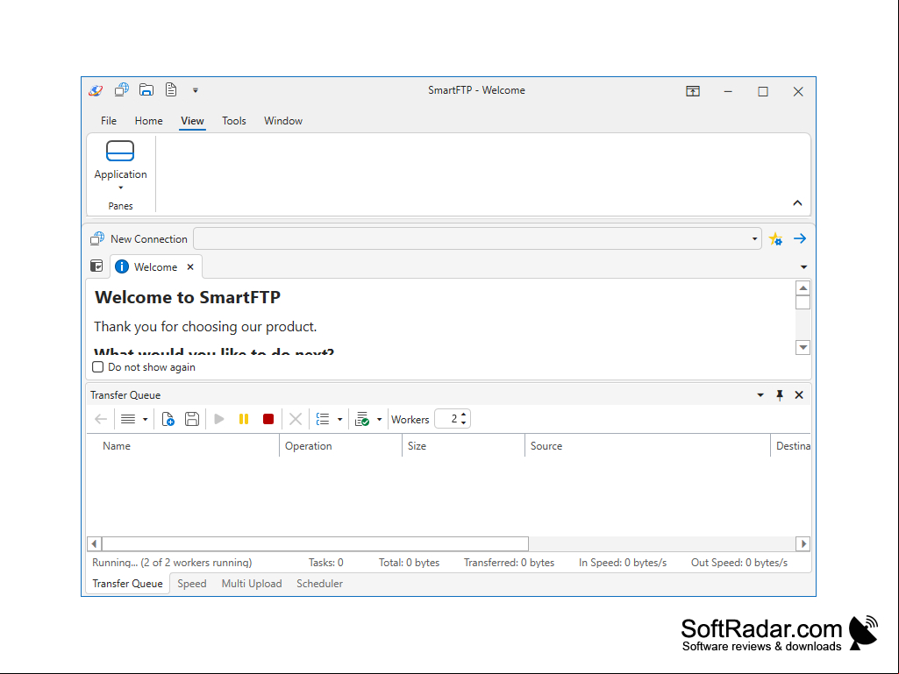This screenshot has height=674, width=899.
Task: Click the 'Running... (2 of 2 workers running)' status
Action: (x=172, y=563)
